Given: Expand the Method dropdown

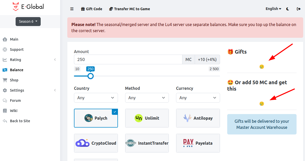Looking at the screenshot, I should (147, 98).
